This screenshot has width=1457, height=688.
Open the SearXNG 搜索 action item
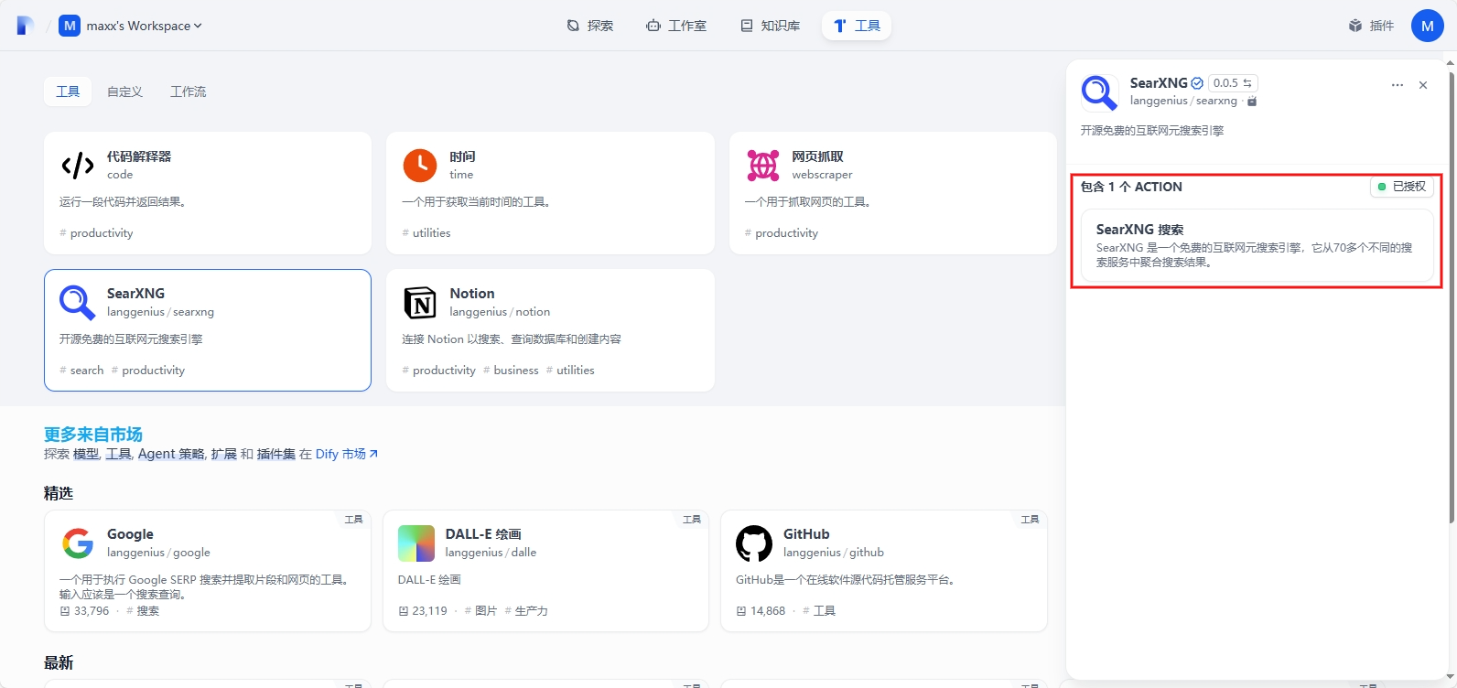1257,245
